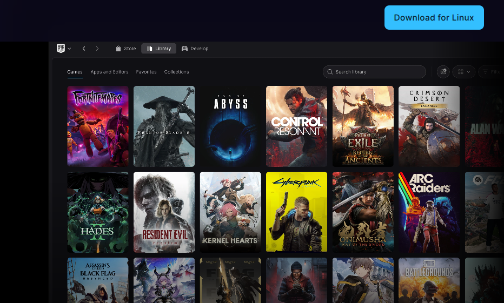Image resolution: width=504 pixels, height=303 pixels.
Task: Select the End of Abyss cover
Action: pos(230,126)
